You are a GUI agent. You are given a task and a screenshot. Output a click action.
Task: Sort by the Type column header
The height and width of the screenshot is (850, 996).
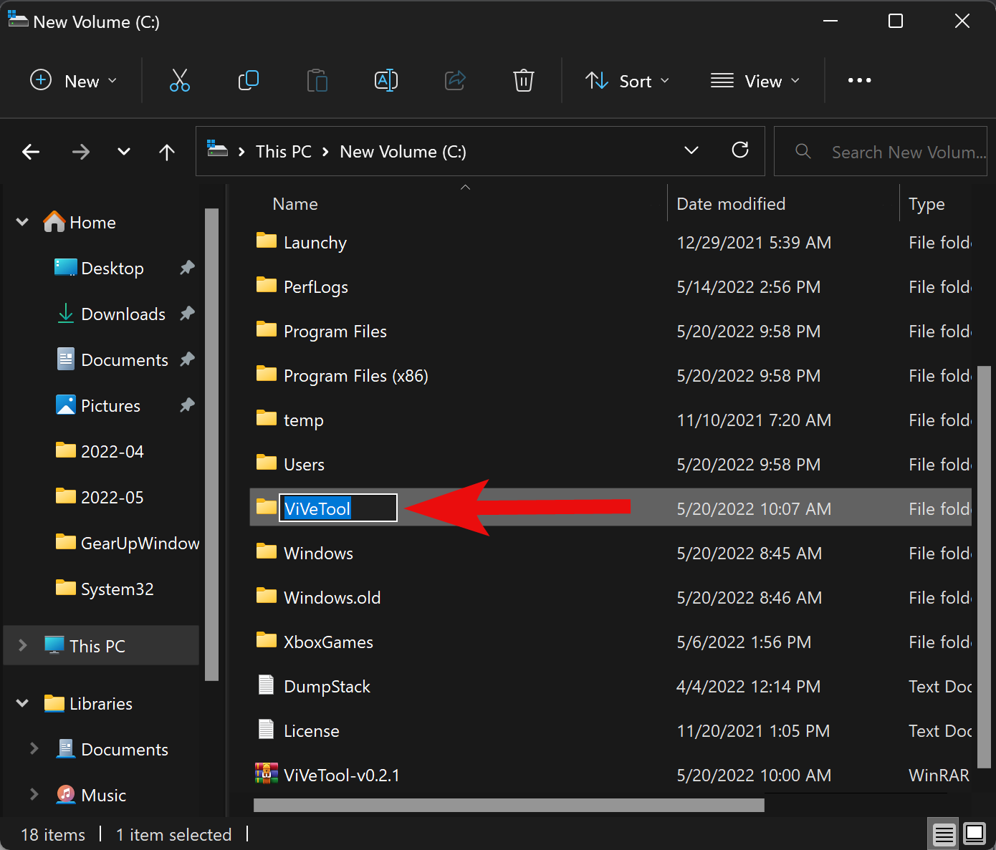pos(926,204)
